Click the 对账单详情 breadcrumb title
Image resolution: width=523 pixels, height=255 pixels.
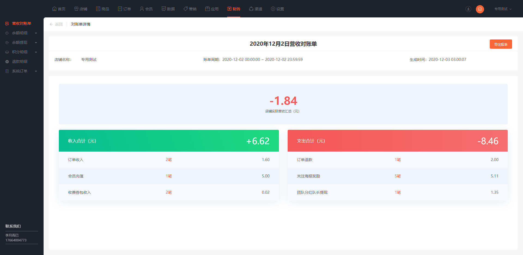[x=81, y=24]
